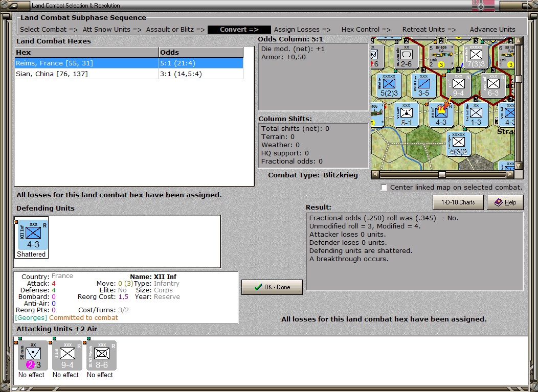This screenshot has height=392, width=538.
Task: Click the map's scroll down arrow
Action: (519, 166)
